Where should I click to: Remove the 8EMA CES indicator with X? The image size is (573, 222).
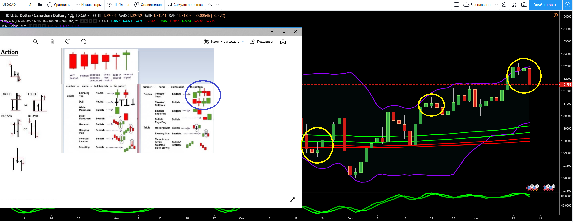[x=95, y=21]
